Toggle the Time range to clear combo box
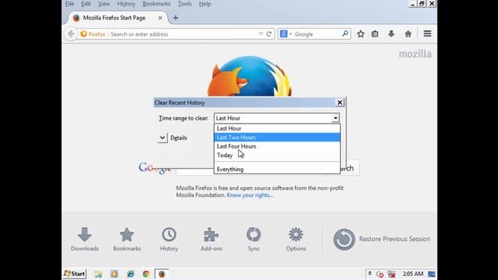The height and width of the screenshot is (280, 498). pyautogui.click(x=277, y=118)
